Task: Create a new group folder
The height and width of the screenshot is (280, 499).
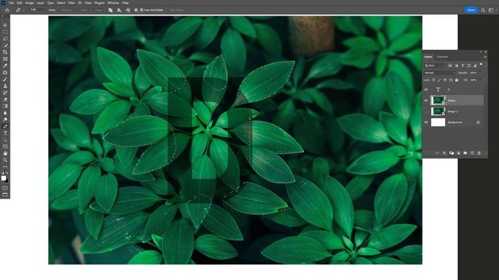Action: [x=465, y=153]
